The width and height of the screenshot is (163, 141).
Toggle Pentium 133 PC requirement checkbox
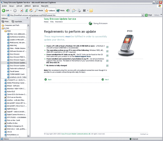point(107,47)
